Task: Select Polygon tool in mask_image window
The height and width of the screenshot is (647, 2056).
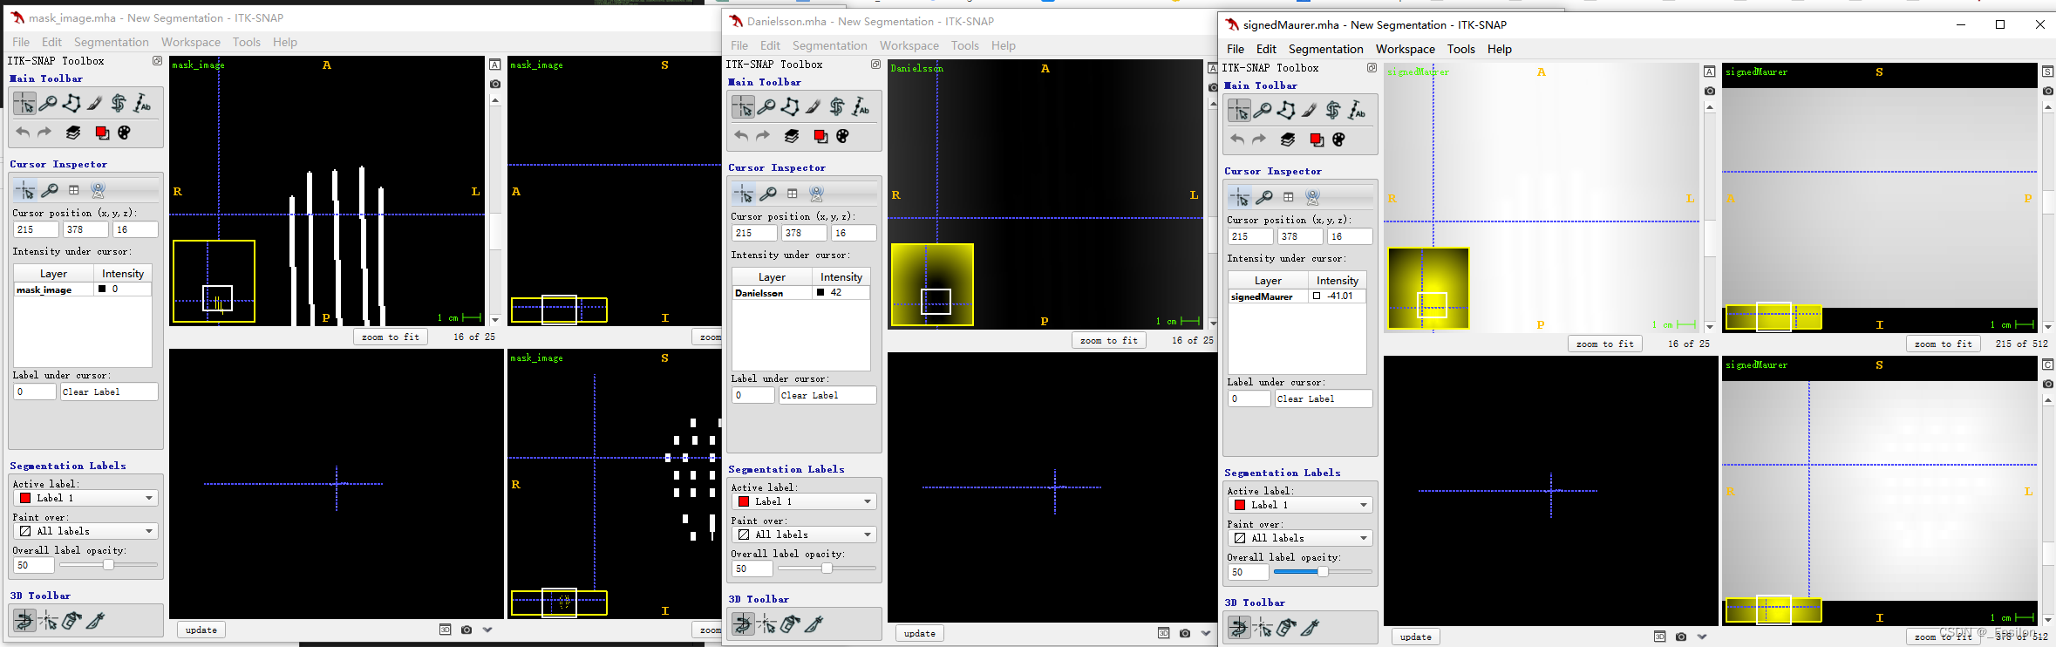Action: click(x=71, y=104)
